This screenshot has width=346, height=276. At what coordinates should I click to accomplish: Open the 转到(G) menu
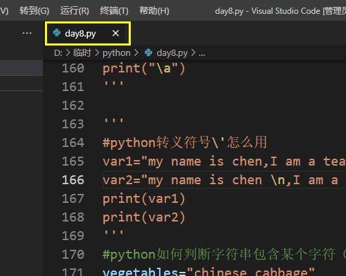coord(34,10)
